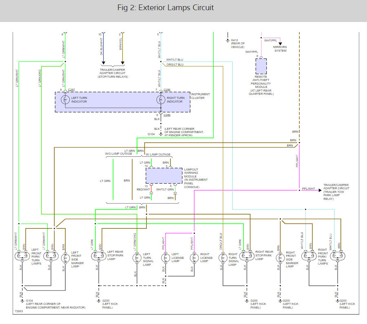Click the 'W/O LAMP OUTAGE' label

(x=118, y=154)
